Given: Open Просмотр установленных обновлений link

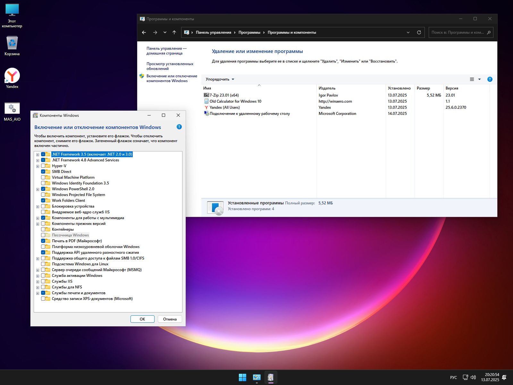Looking at the screenshot, I should click(170, 66).
